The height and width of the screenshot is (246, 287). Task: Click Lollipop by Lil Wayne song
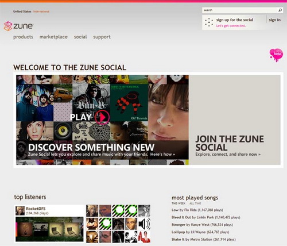click(x=200, y=232)
